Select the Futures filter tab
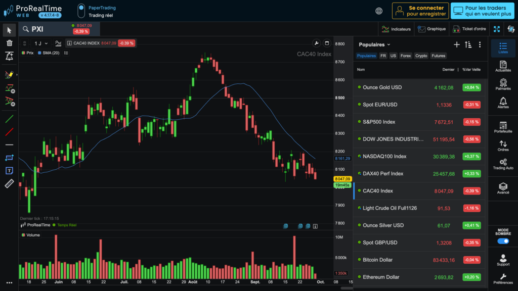The height and width of the screenshot is (291, 518). (x=439, y=56)
